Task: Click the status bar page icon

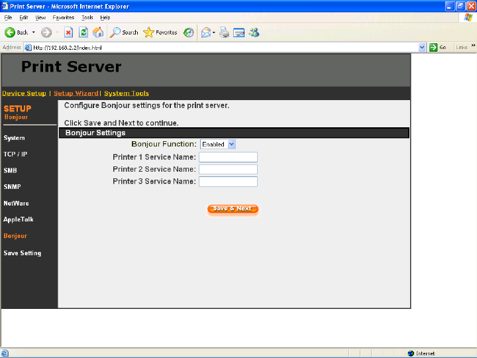Action: pyautogui.click(x=5, y=353)
